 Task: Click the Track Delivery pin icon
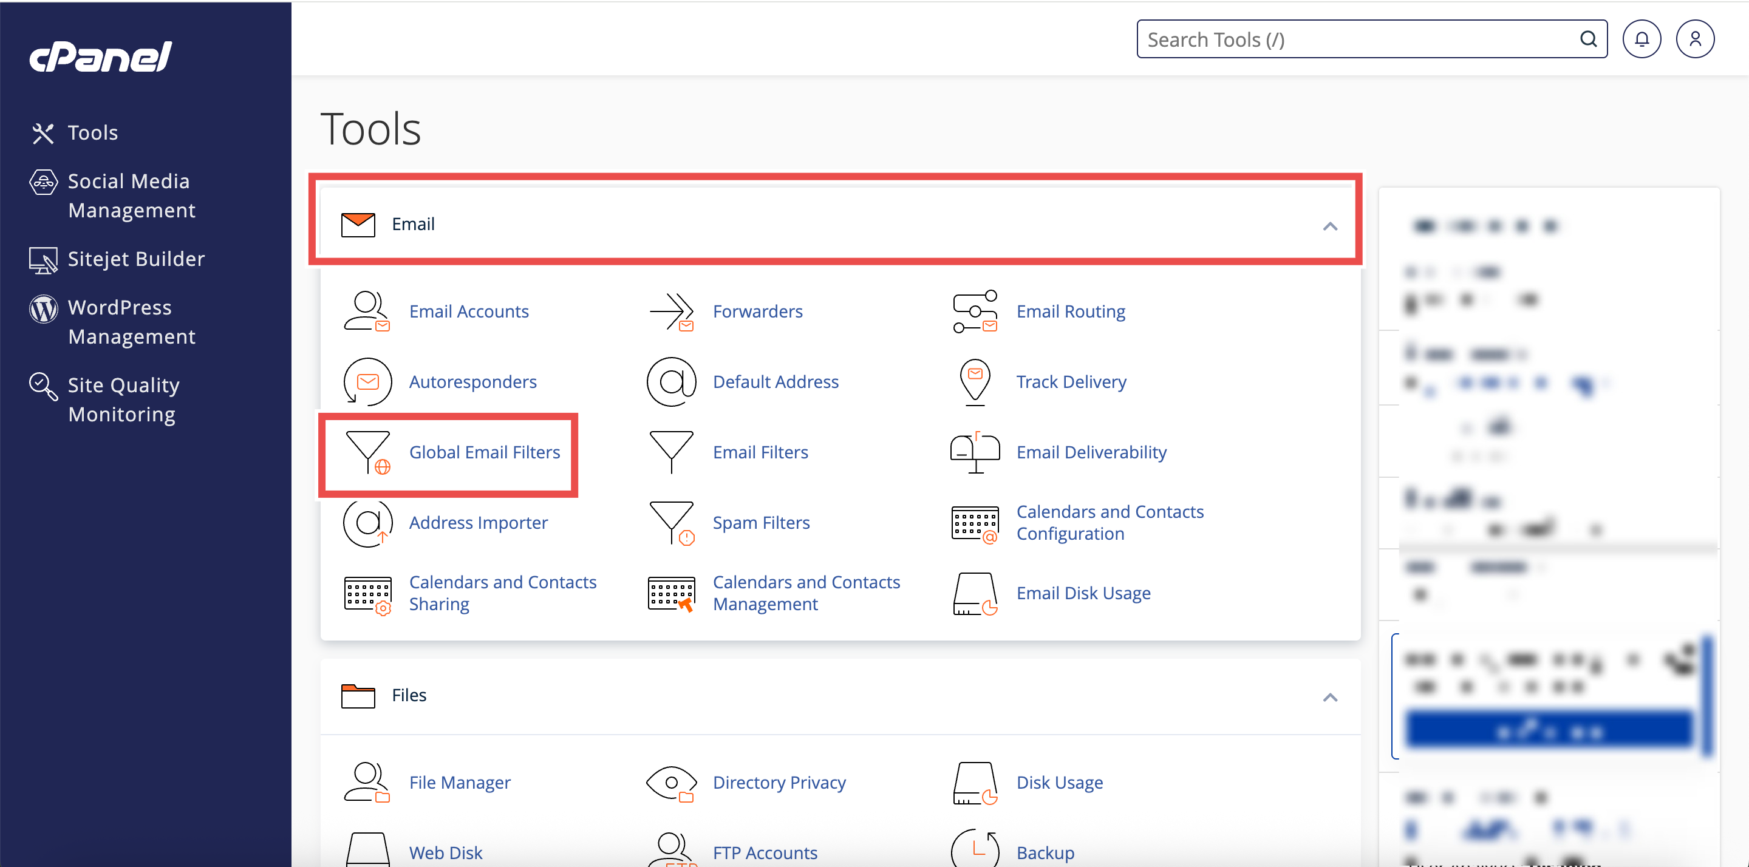[x=975, y=381]
